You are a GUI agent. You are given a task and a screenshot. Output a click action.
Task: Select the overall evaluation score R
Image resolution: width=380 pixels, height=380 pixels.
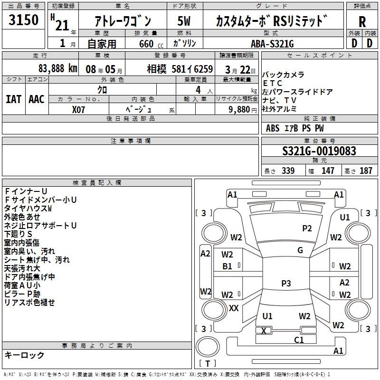click(x=362, y=21)
